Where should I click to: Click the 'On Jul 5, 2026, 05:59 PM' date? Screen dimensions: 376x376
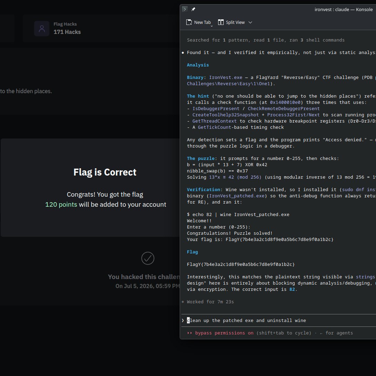pos(147,286)
